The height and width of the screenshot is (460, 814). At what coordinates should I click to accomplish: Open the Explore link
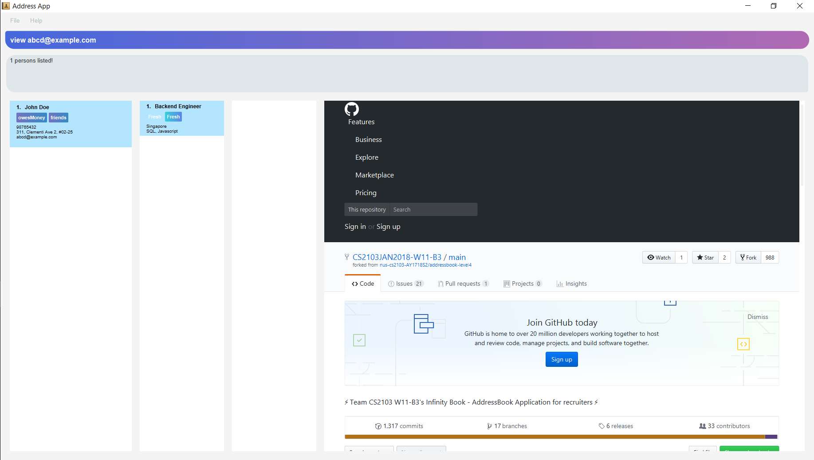tap(367, 157)
